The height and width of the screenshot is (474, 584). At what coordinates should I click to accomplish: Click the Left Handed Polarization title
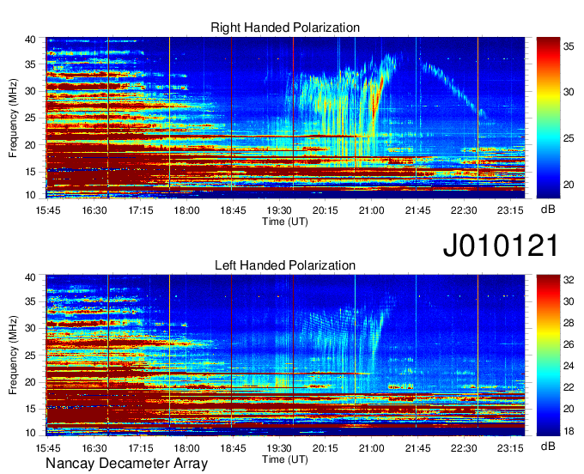tap(285, 265)
